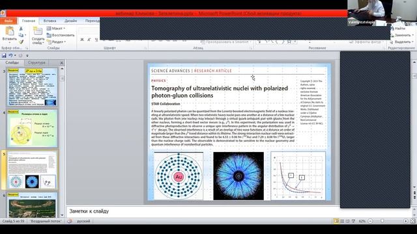
Task: Open the Copy options dropdown arrow
Action: click(x=25, y=35)
